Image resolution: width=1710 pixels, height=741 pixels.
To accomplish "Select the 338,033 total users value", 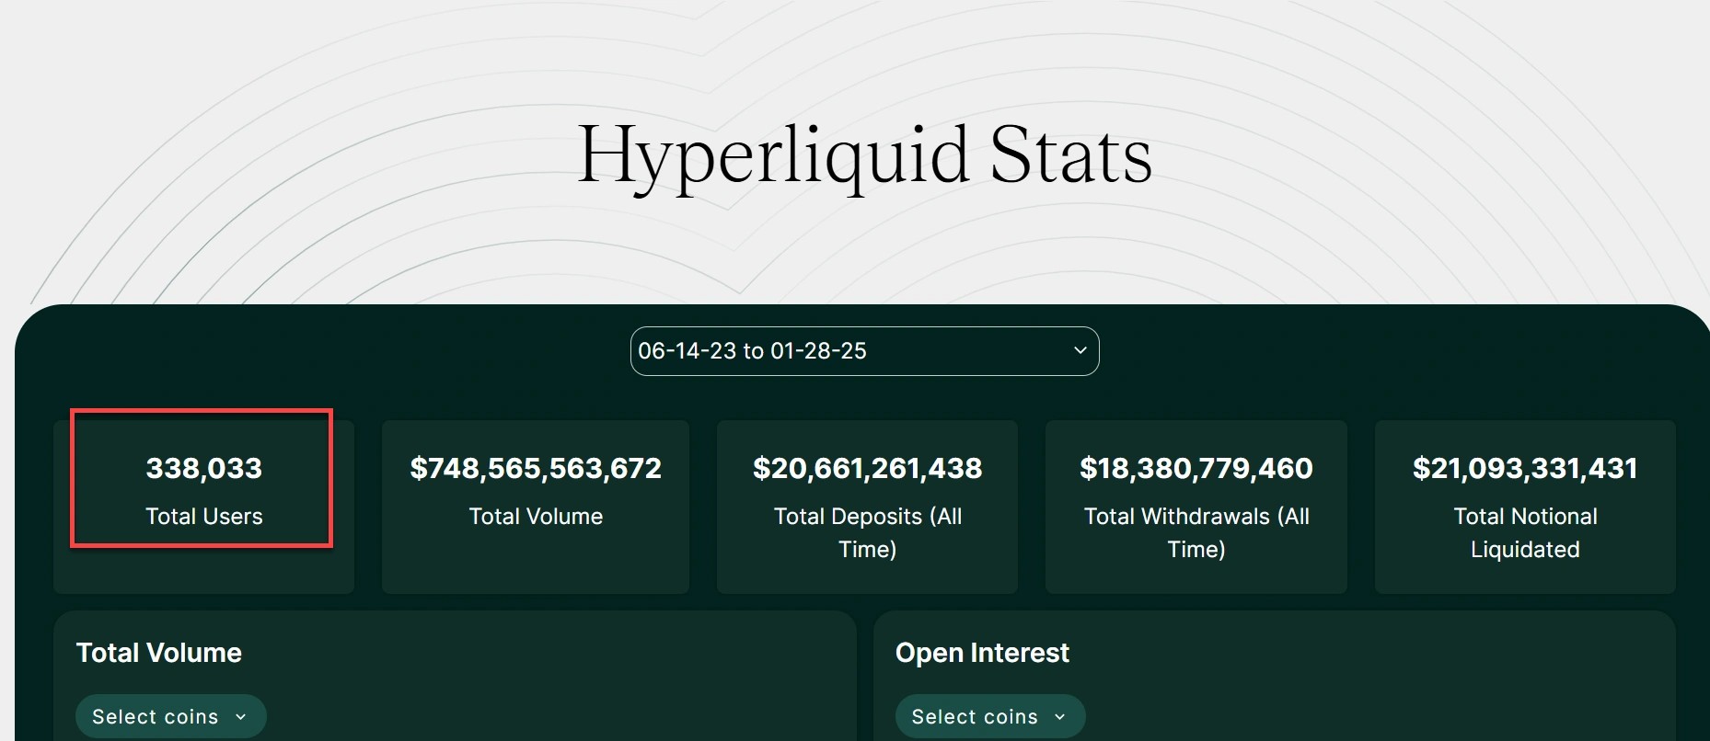I will click(204, 468).
